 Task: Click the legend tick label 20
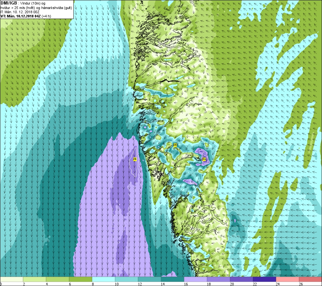pyautogui.click(x=232, y=284)
